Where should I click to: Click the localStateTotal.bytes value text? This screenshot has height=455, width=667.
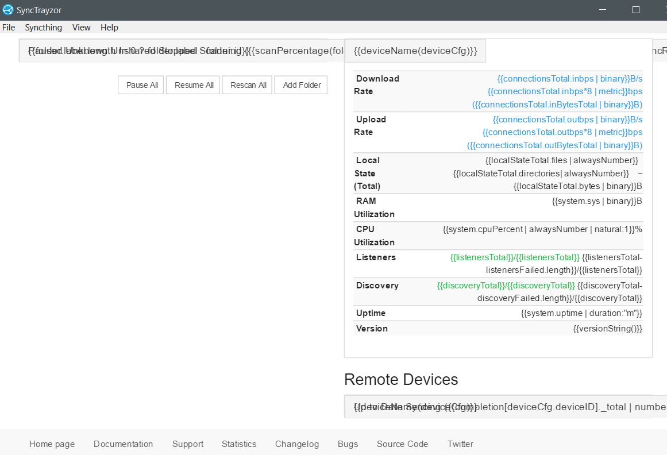578,186
